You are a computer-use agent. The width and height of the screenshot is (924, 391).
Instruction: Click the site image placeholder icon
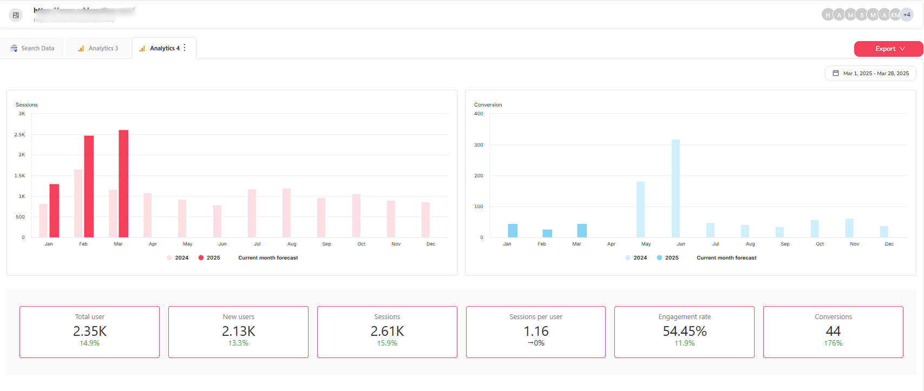[16, 15]
